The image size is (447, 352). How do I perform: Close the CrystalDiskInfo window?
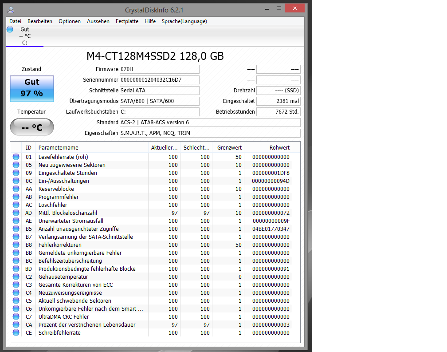coord(295,8)
